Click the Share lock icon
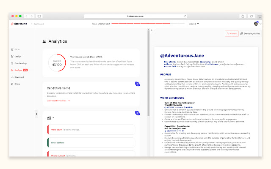The height and width of the screenshot is (169, 271). coord(12,84)
